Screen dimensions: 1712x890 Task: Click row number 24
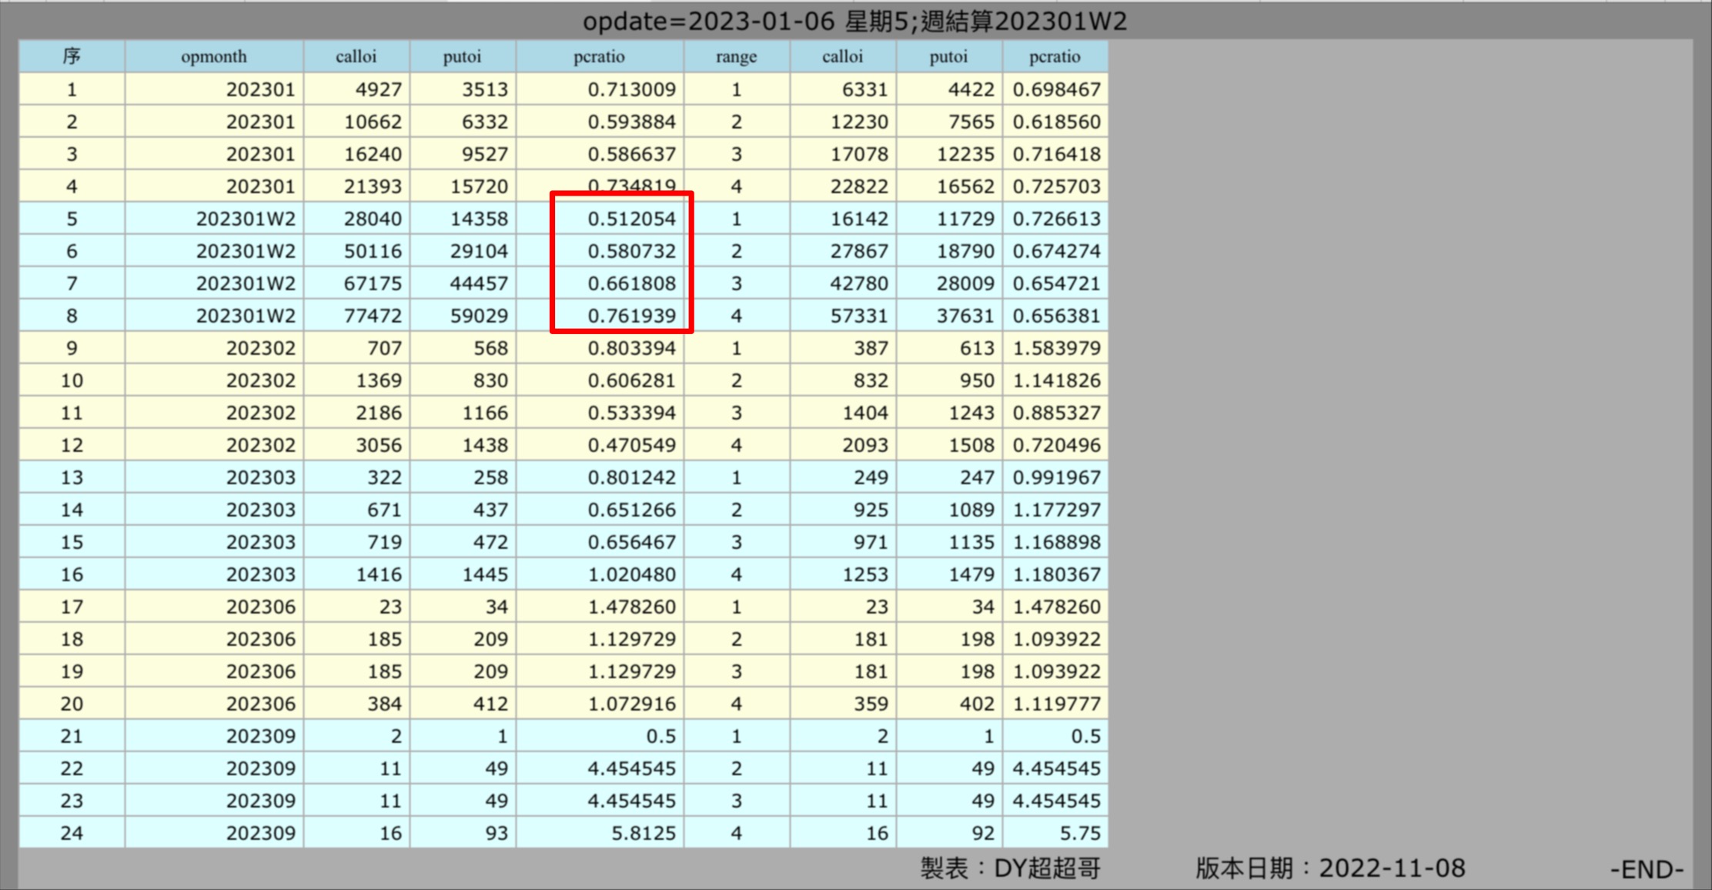click(72, 834)
